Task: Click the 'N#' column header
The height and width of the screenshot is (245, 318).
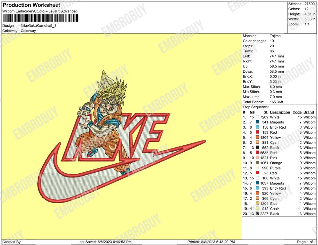Action: coord(252,112)
